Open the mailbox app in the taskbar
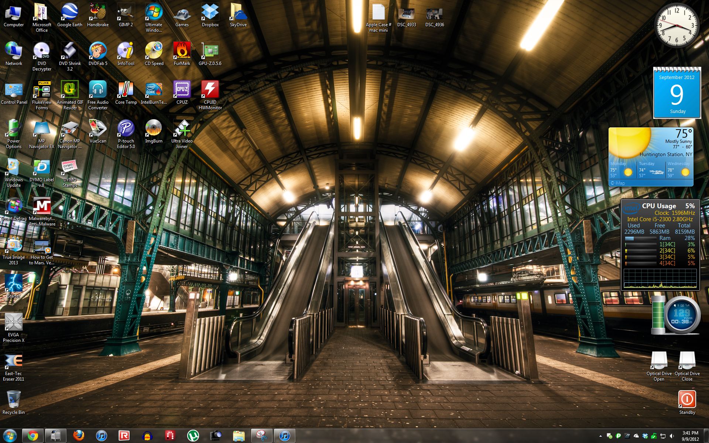Image resolution: width=709 pixels, height=443 pixels. pos(56,436)
